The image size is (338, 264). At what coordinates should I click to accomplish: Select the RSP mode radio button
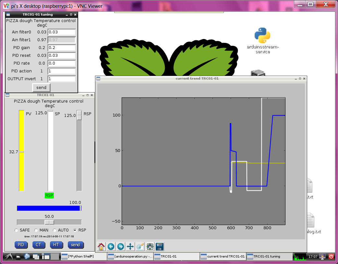point(75,230)
